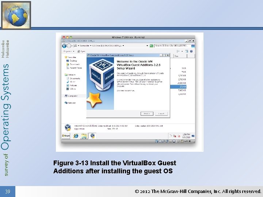Viewport: 263px width, 197px height.
Task: Open Internet Explorer from the taskbar
Action: [76, 136]
